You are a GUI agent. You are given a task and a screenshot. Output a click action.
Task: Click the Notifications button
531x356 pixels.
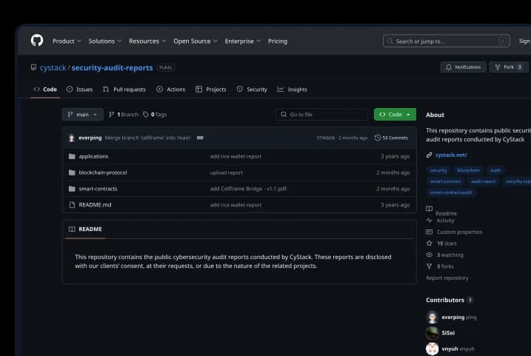pos(463,67)
